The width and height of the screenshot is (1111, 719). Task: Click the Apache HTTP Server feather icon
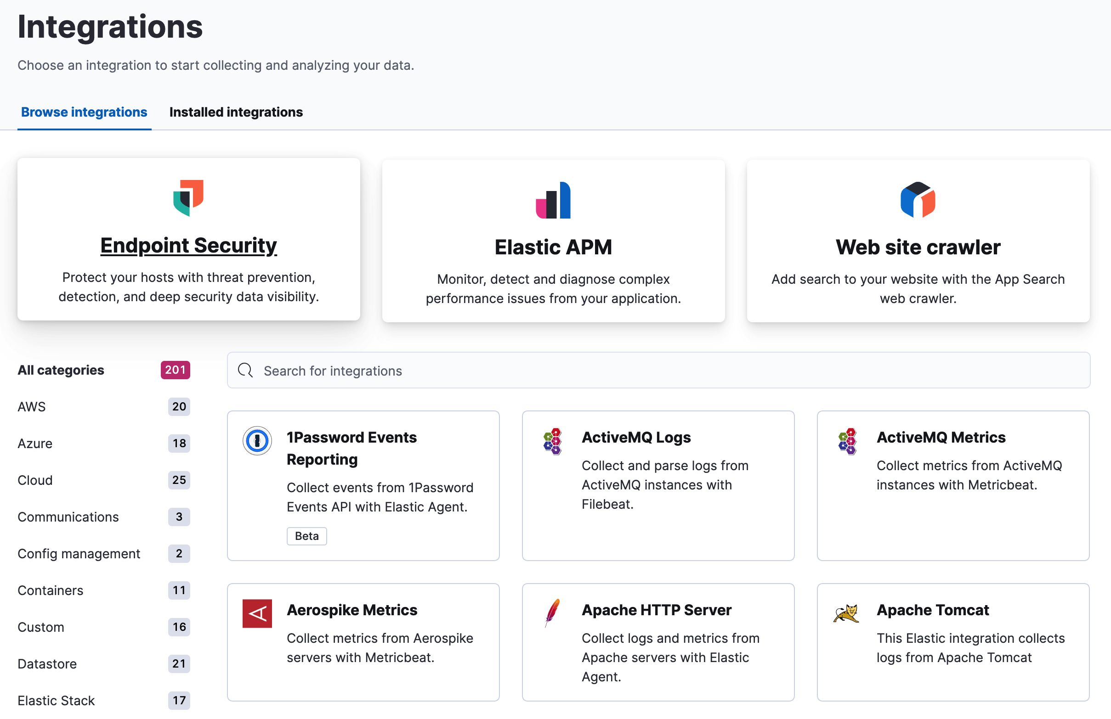pyautogui.click(x=553, y=613)
